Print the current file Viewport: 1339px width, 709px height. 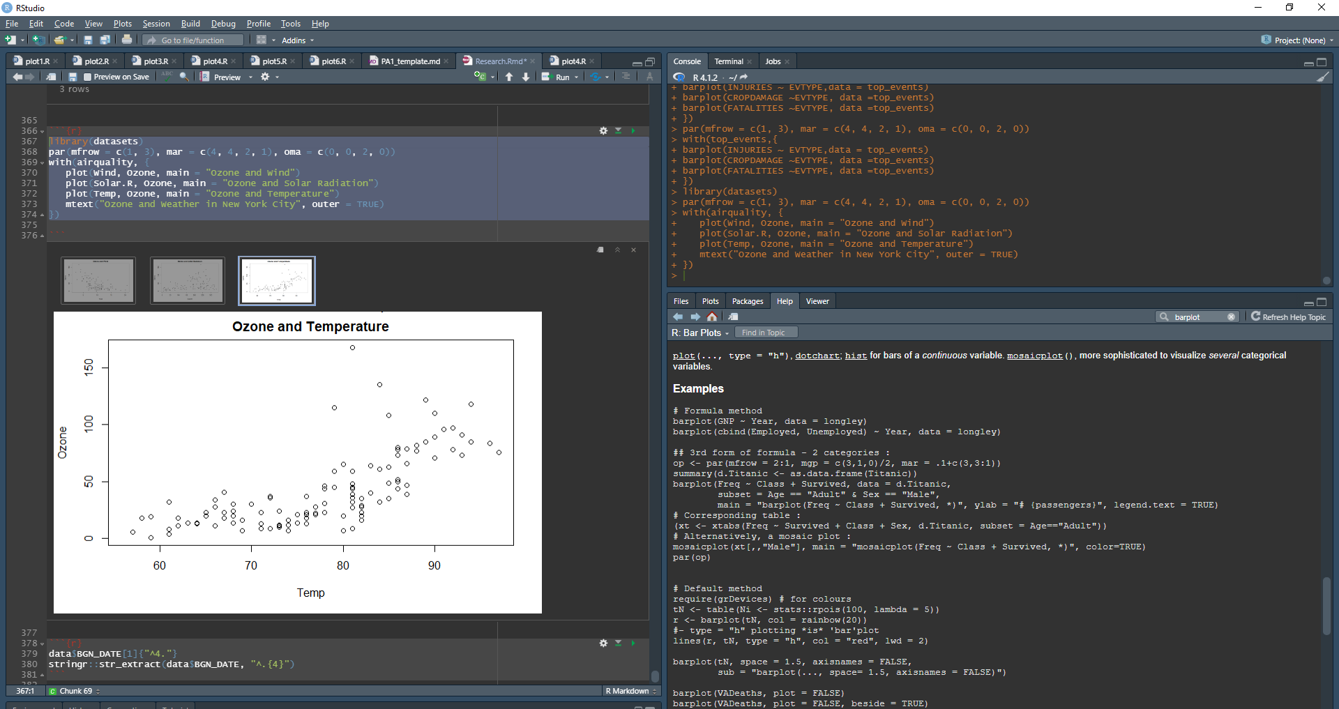127,40
